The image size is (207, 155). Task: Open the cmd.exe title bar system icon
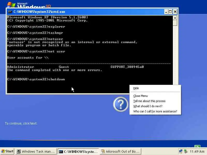(x=10, y=12)
